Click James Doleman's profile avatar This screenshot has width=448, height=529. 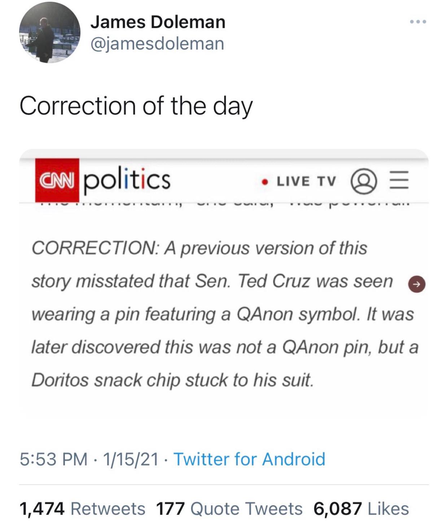[49, 33]
